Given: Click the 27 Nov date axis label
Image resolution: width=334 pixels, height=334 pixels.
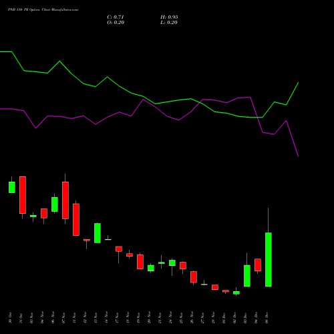Looking at the screenshot, I should click(203, 318).
